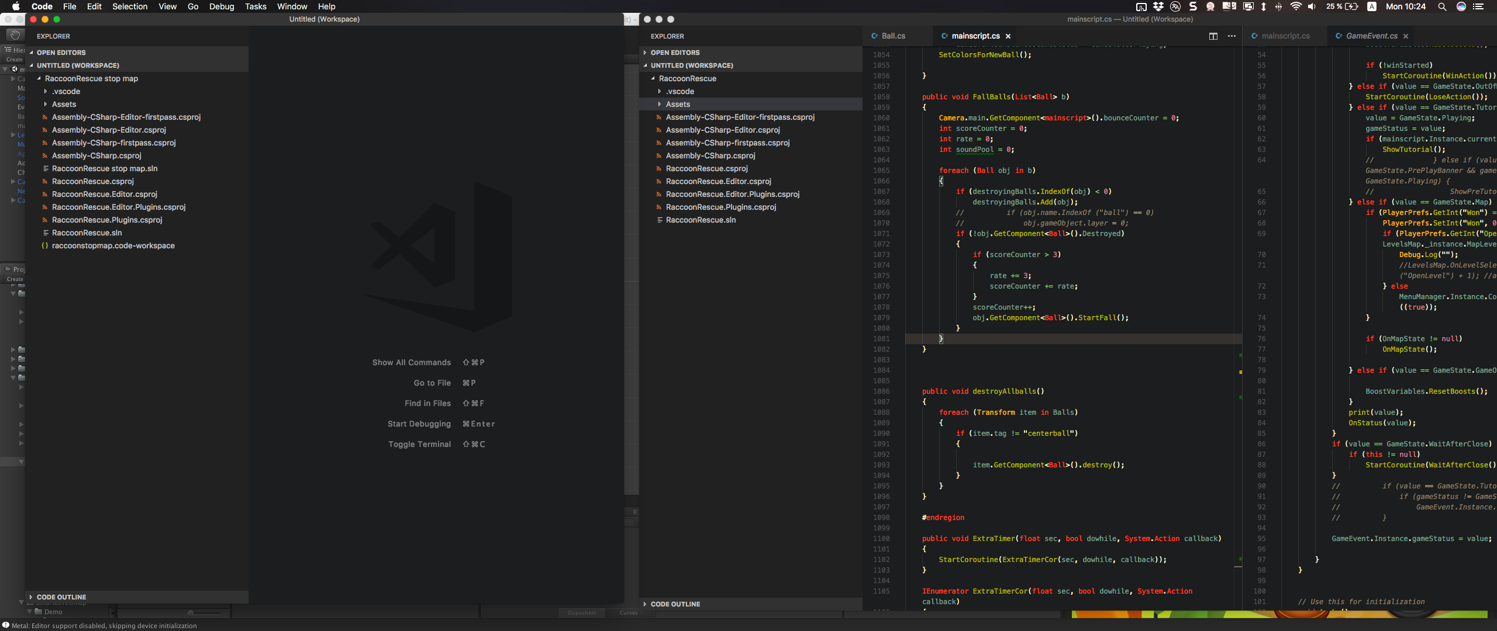
Task: Toggle the split editor layout icon
Action: pos(1213,36)
